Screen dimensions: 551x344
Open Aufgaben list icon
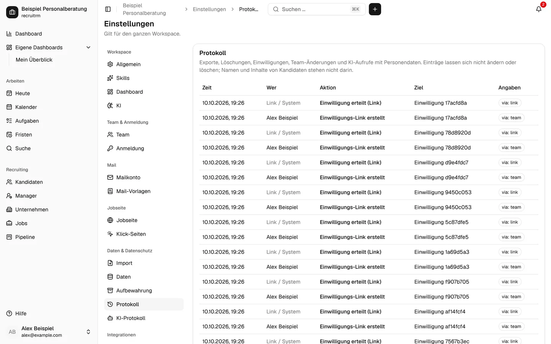coord(9,121)
